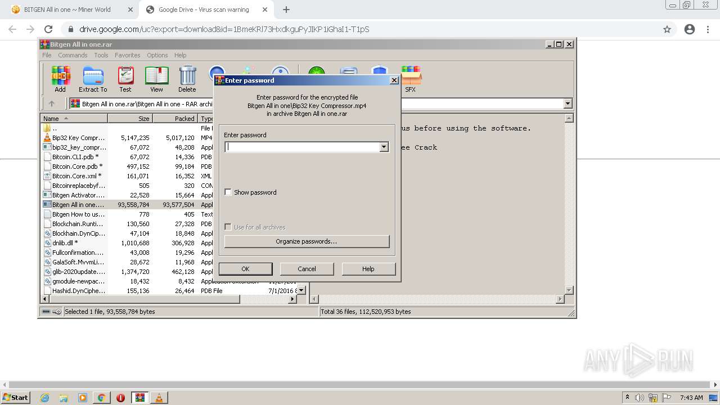
Task: Click the browser reload icon
Action: (x=48, y=29)
